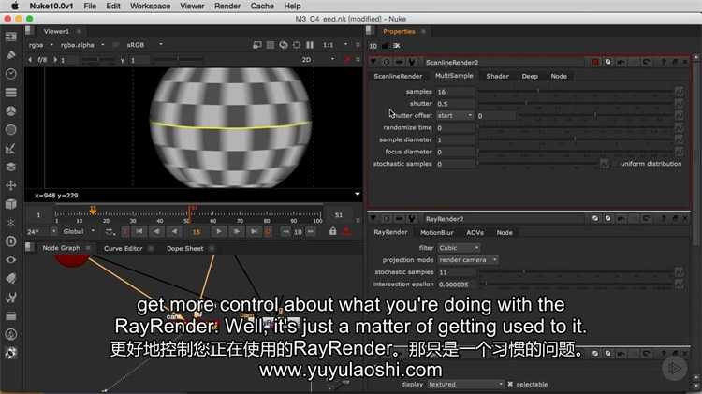Switch to the Deep tab
This screenshot has height=394, width=702.
pos(530,76)
